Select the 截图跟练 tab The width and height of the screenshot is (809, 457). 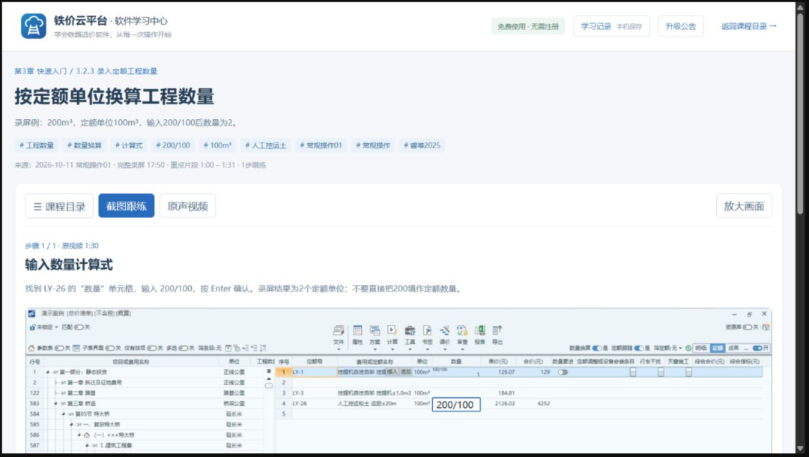pyautogui.click(x=127, y=206)
